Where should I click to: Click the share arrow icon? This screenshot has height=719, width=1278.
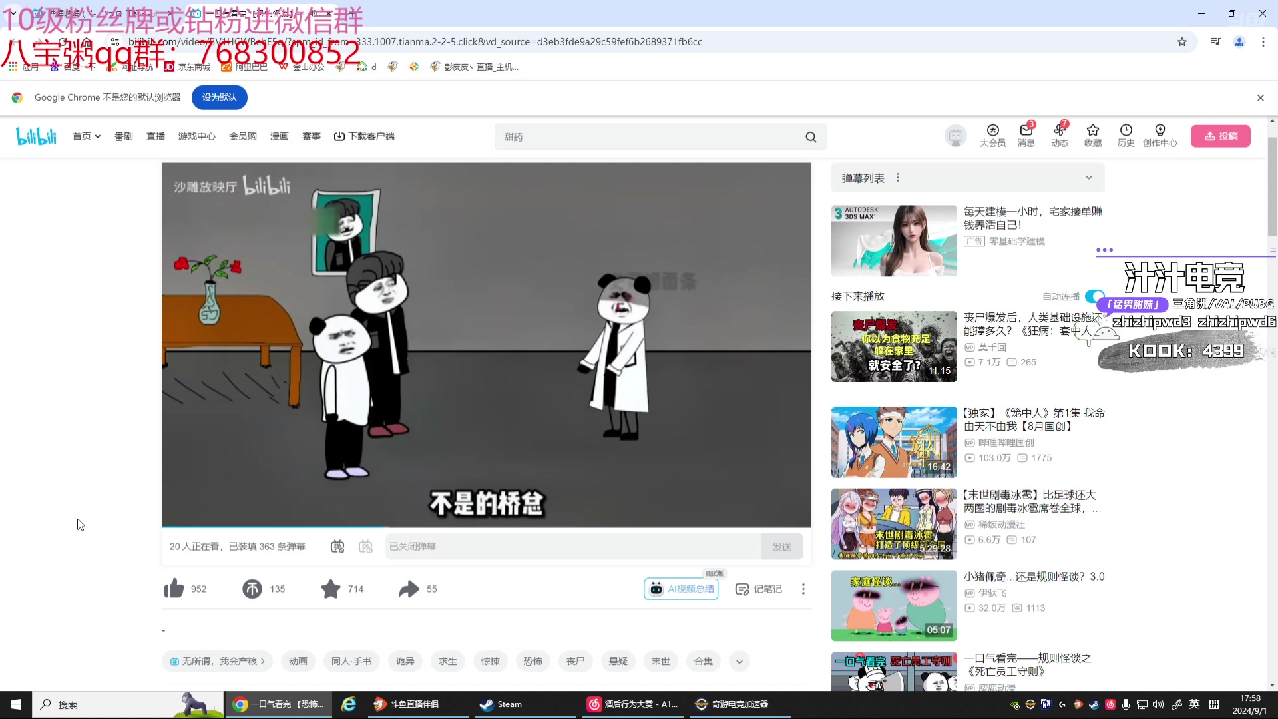point(409,589)
